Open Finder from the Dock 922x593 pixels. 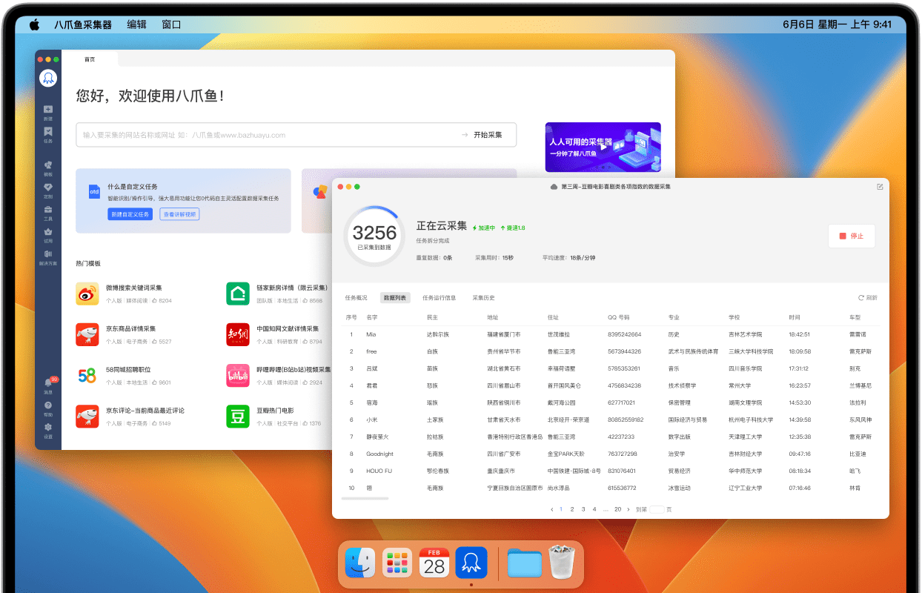click(x=361, y=563)
